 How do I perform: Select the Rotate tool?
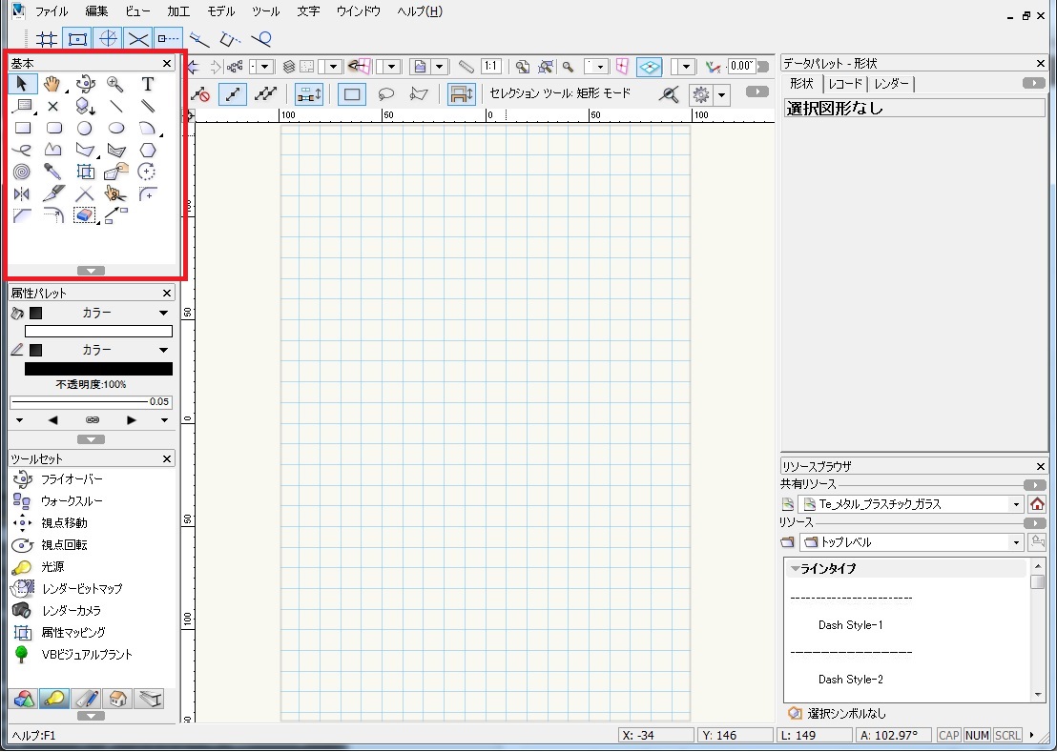click(x=147, y=172)
